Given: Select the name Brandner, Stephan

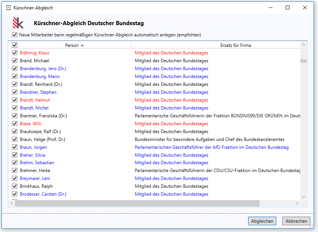Looking at the screenshot, I should tap(38, 92).
